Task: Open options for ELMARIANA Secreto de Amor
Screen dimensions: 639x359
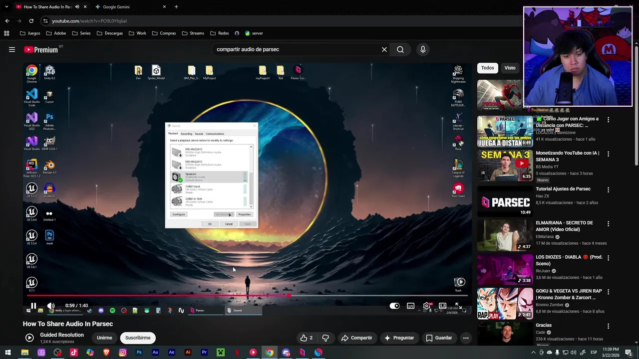Action: [608, 224]
